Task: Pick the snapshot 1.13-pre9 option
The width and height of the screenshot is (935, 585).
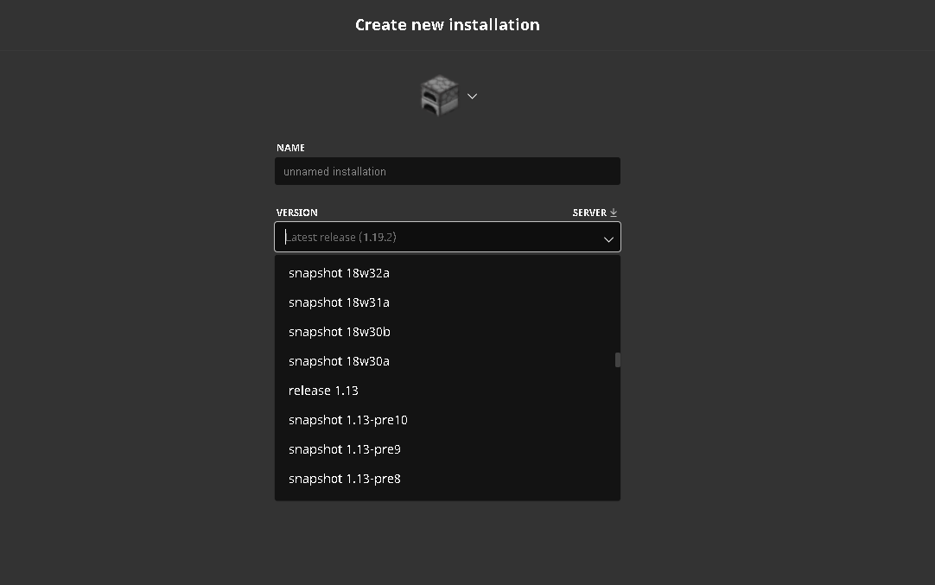Action: 344,449
